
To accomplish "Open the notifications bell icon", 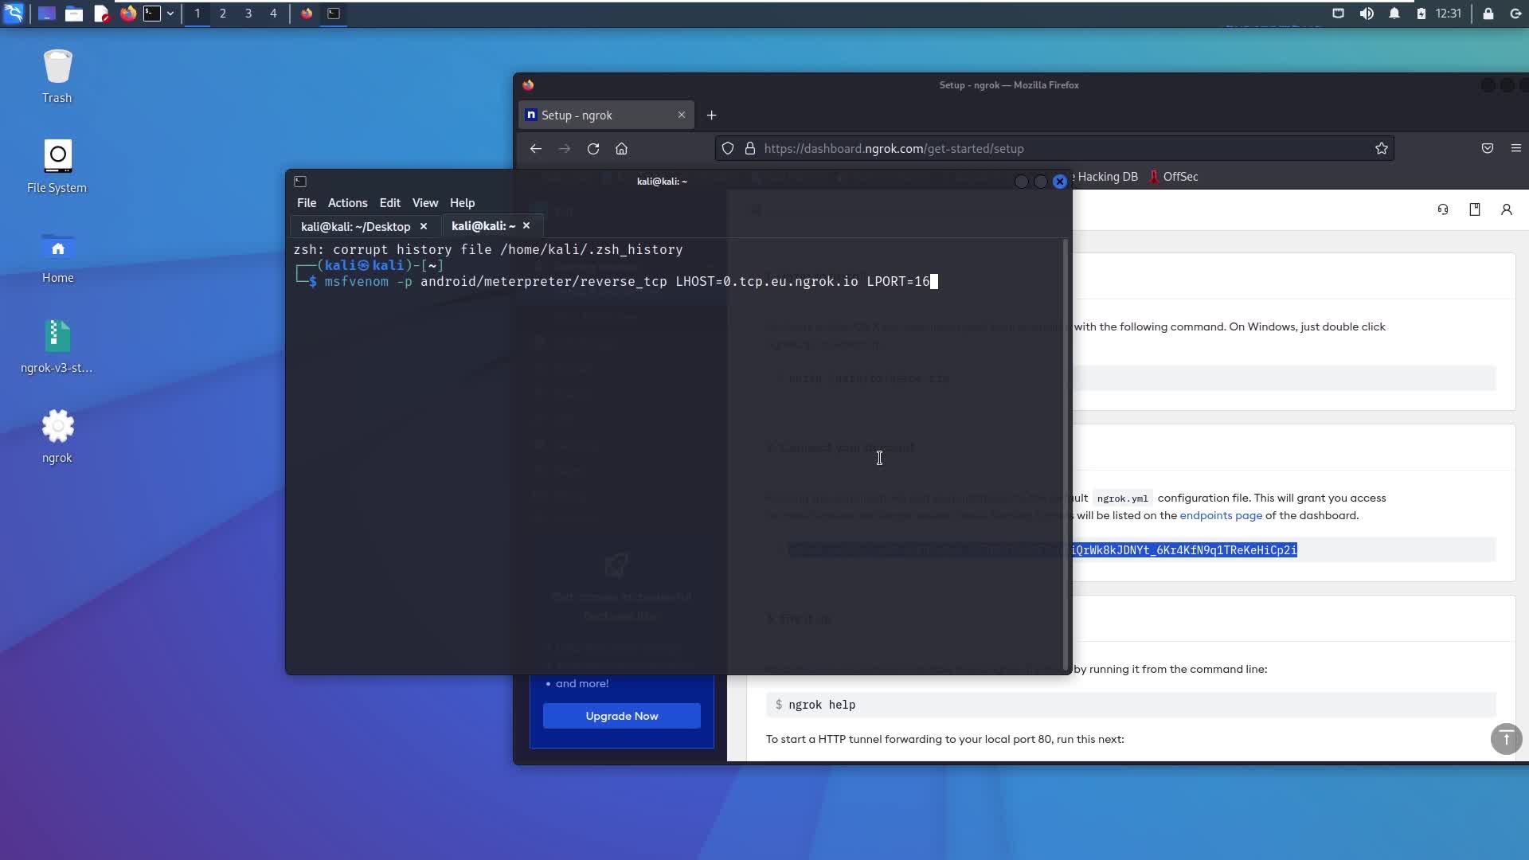I will [1394, 14].
